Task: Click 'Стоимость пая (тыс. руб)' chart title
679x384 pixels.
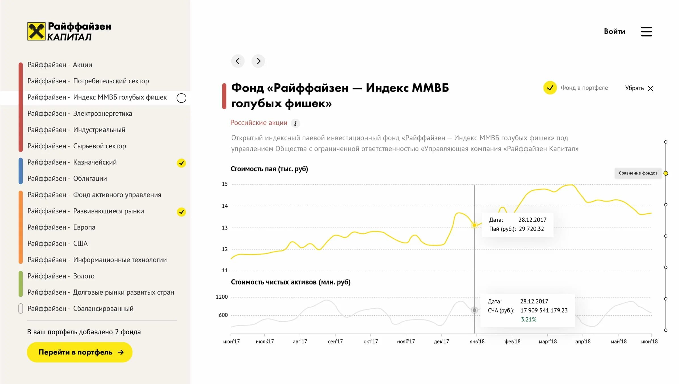Action: click(269, 169)
